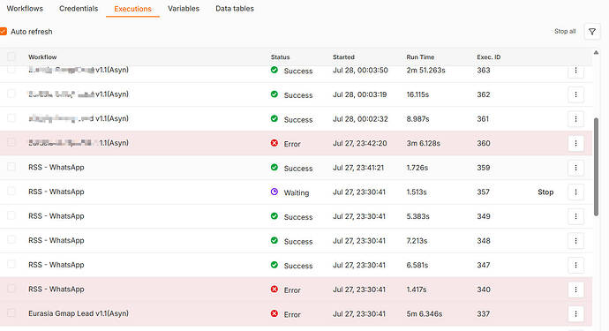This screenshot has height=331, width=609.
Task: Click run time 5m 6.346s
Action: click(425, 314)
